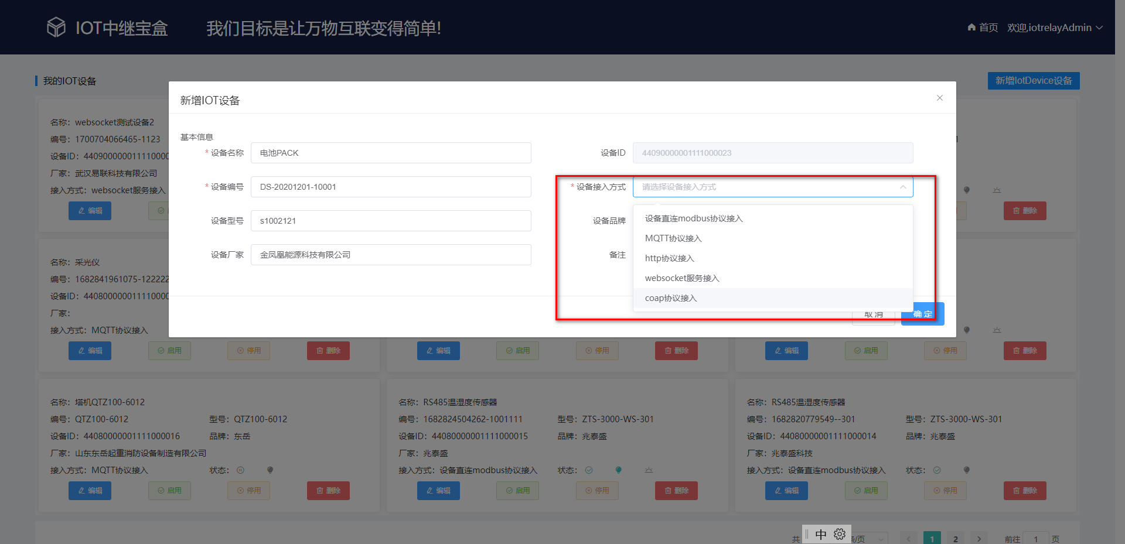Screen dimensions: 1125x544
Task: Disable 塔机QTZ100-6012 using the 停用 button
Action: 248,490
